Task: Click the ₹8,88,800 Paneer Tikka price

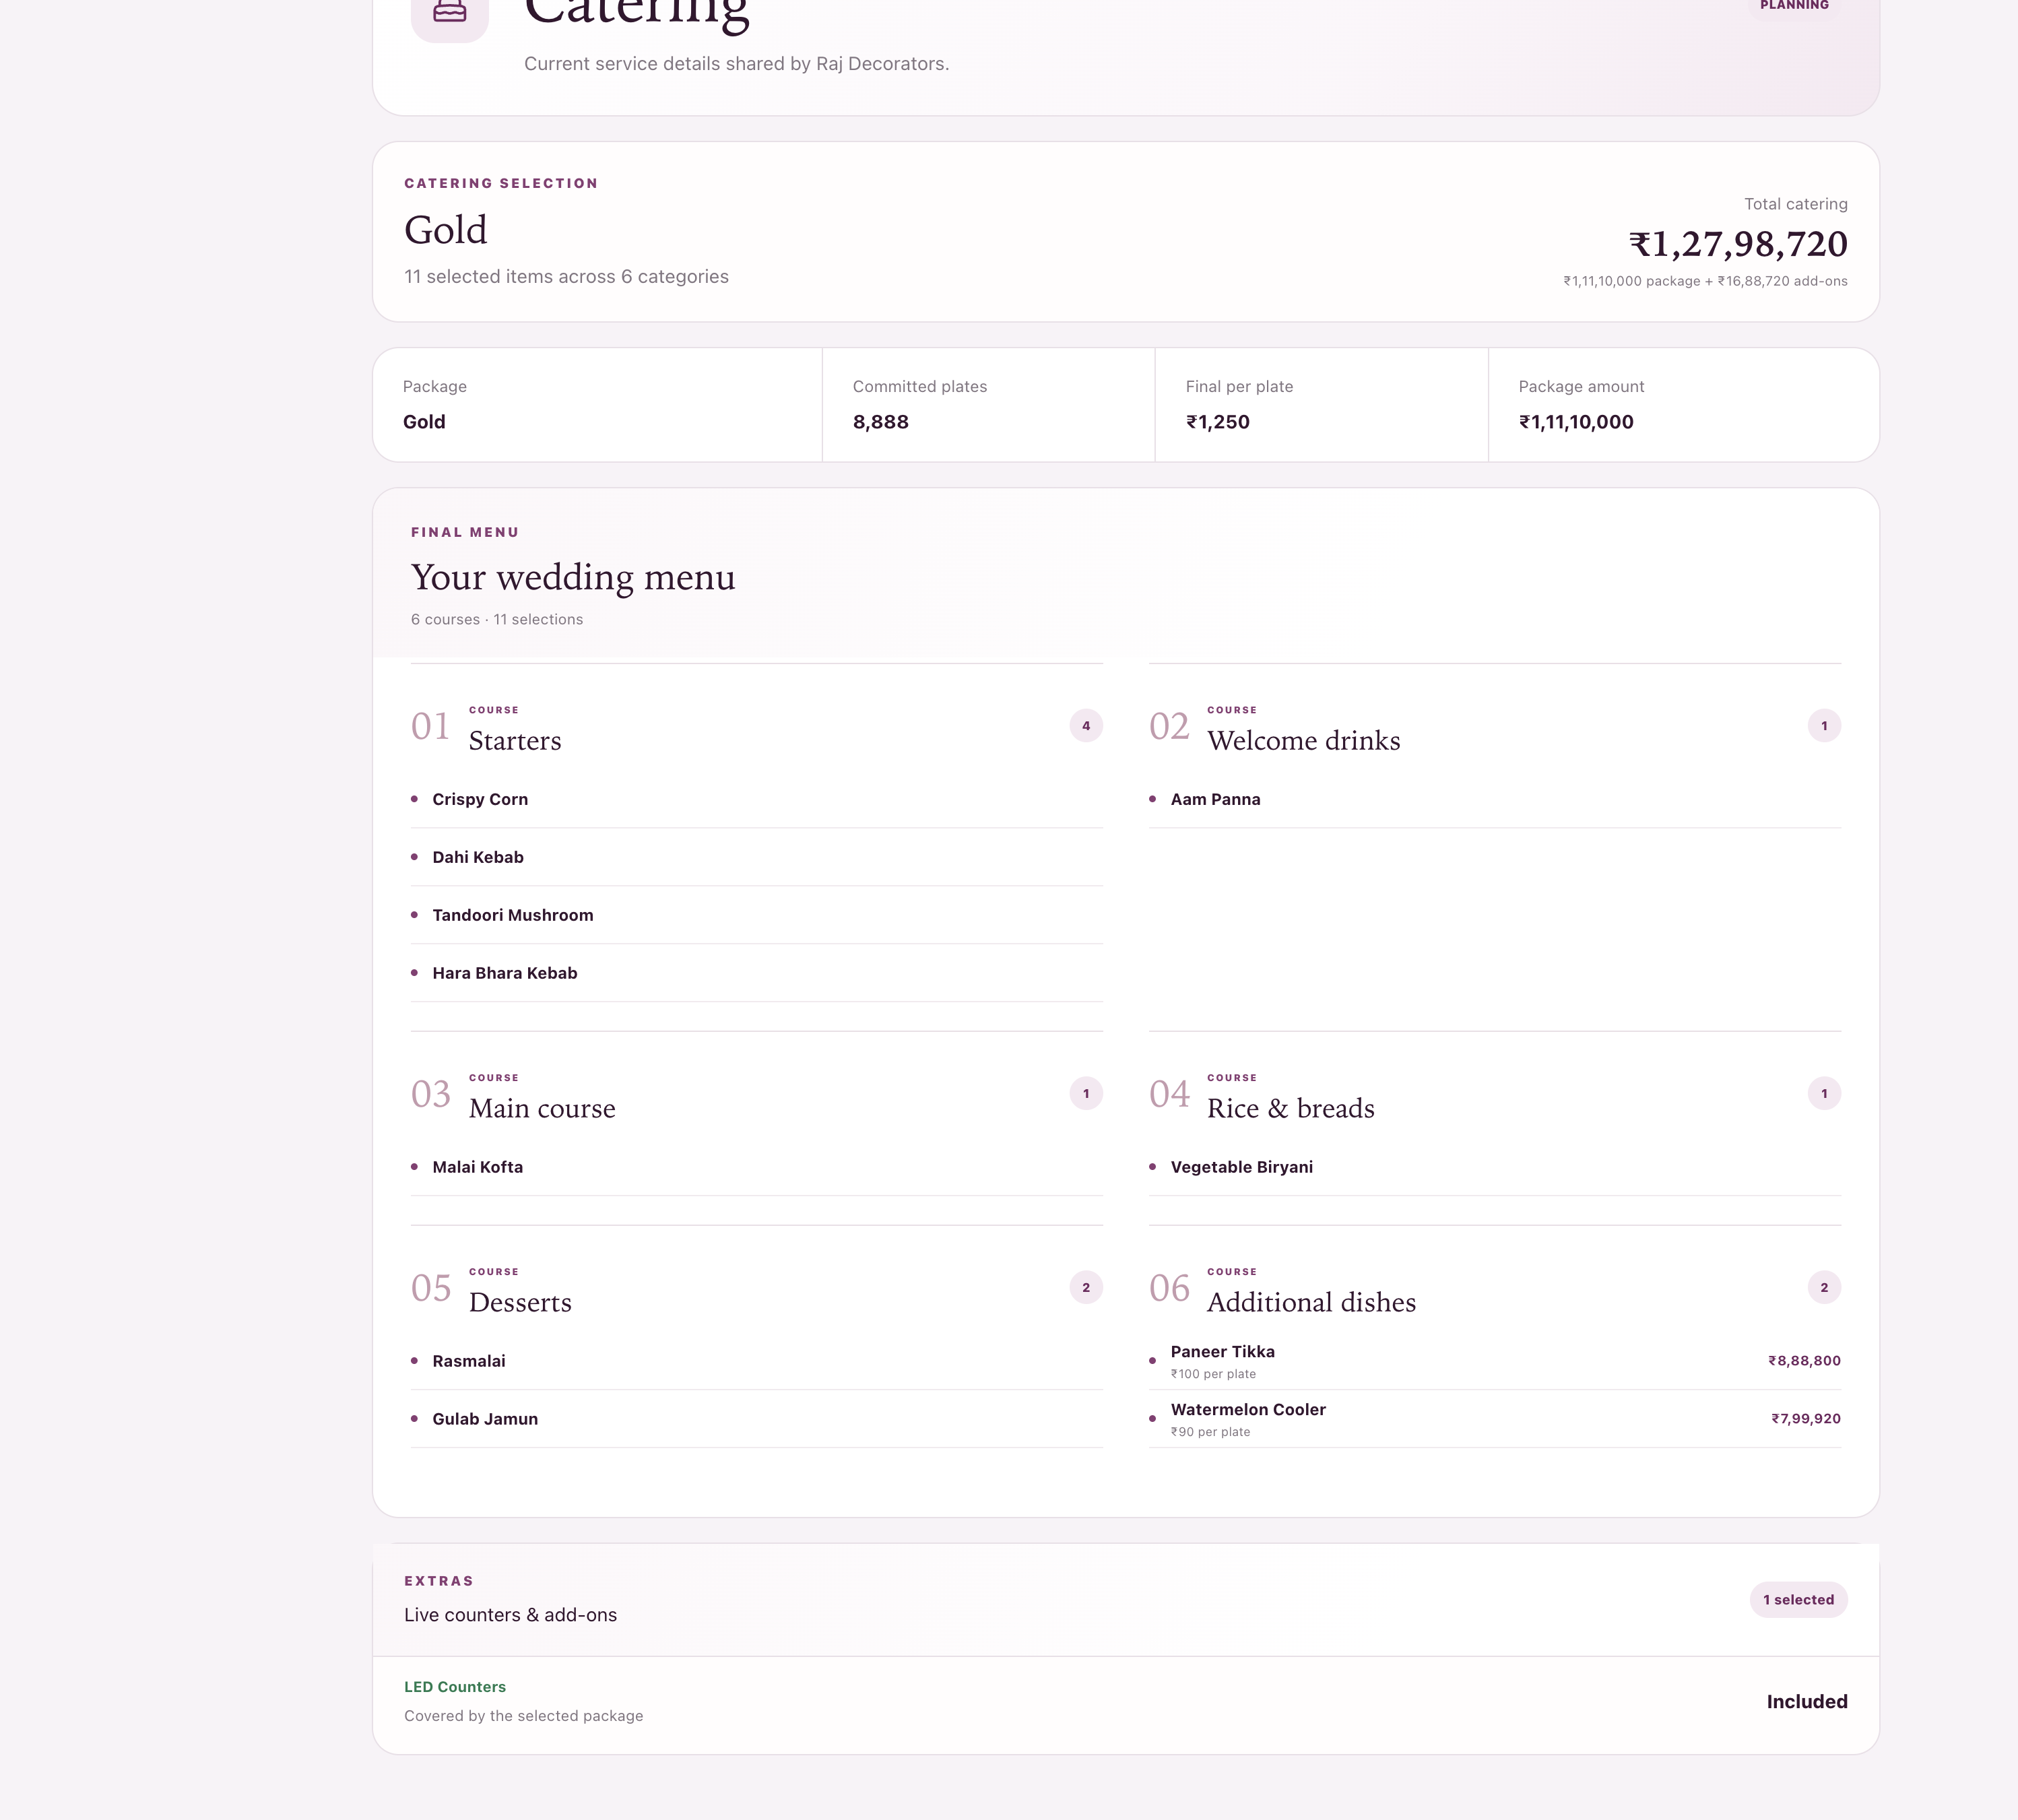Action: click(1804, 1361)
